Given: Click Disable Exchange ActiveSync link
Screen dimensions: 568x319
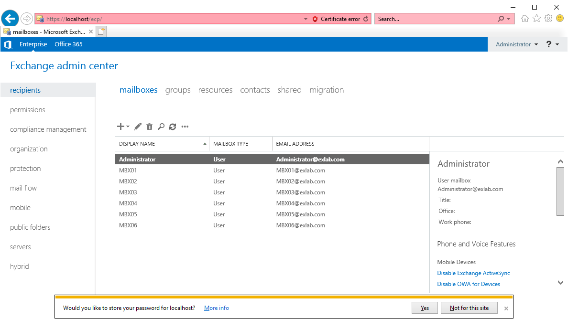Looking at the screenshot, I should pos(473,273).
